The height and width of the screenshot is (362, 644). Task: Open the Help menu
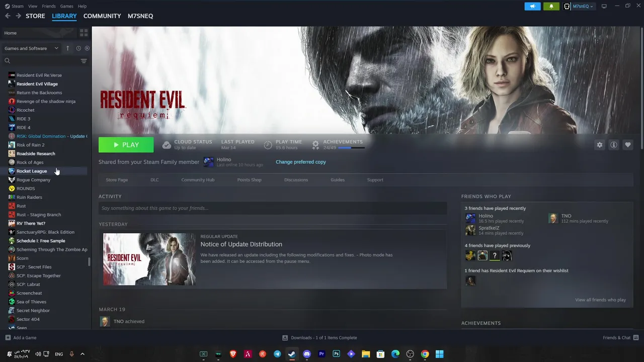click(82, 6)
